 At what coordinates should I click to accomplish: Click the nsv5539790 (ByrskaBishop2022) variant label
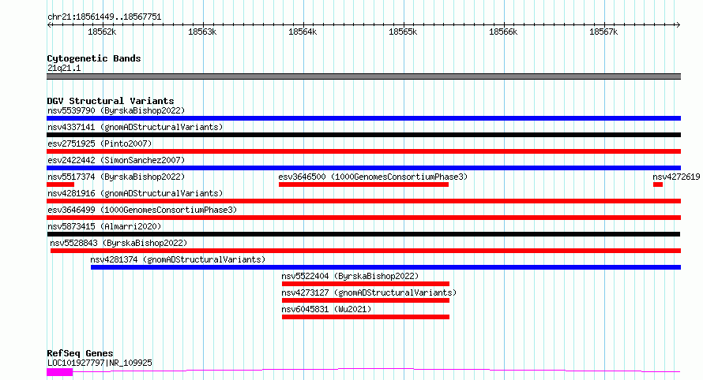click(116, 110)
